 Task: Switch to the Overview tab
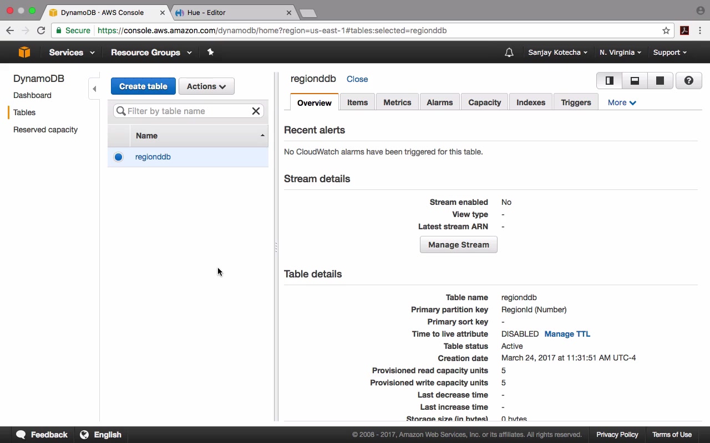(x=315, y=102)
